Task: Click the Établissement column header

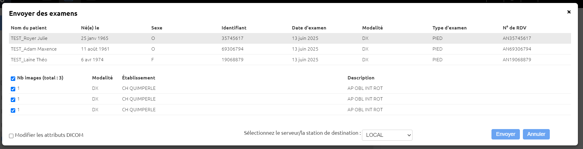Action: coord(138,78)
